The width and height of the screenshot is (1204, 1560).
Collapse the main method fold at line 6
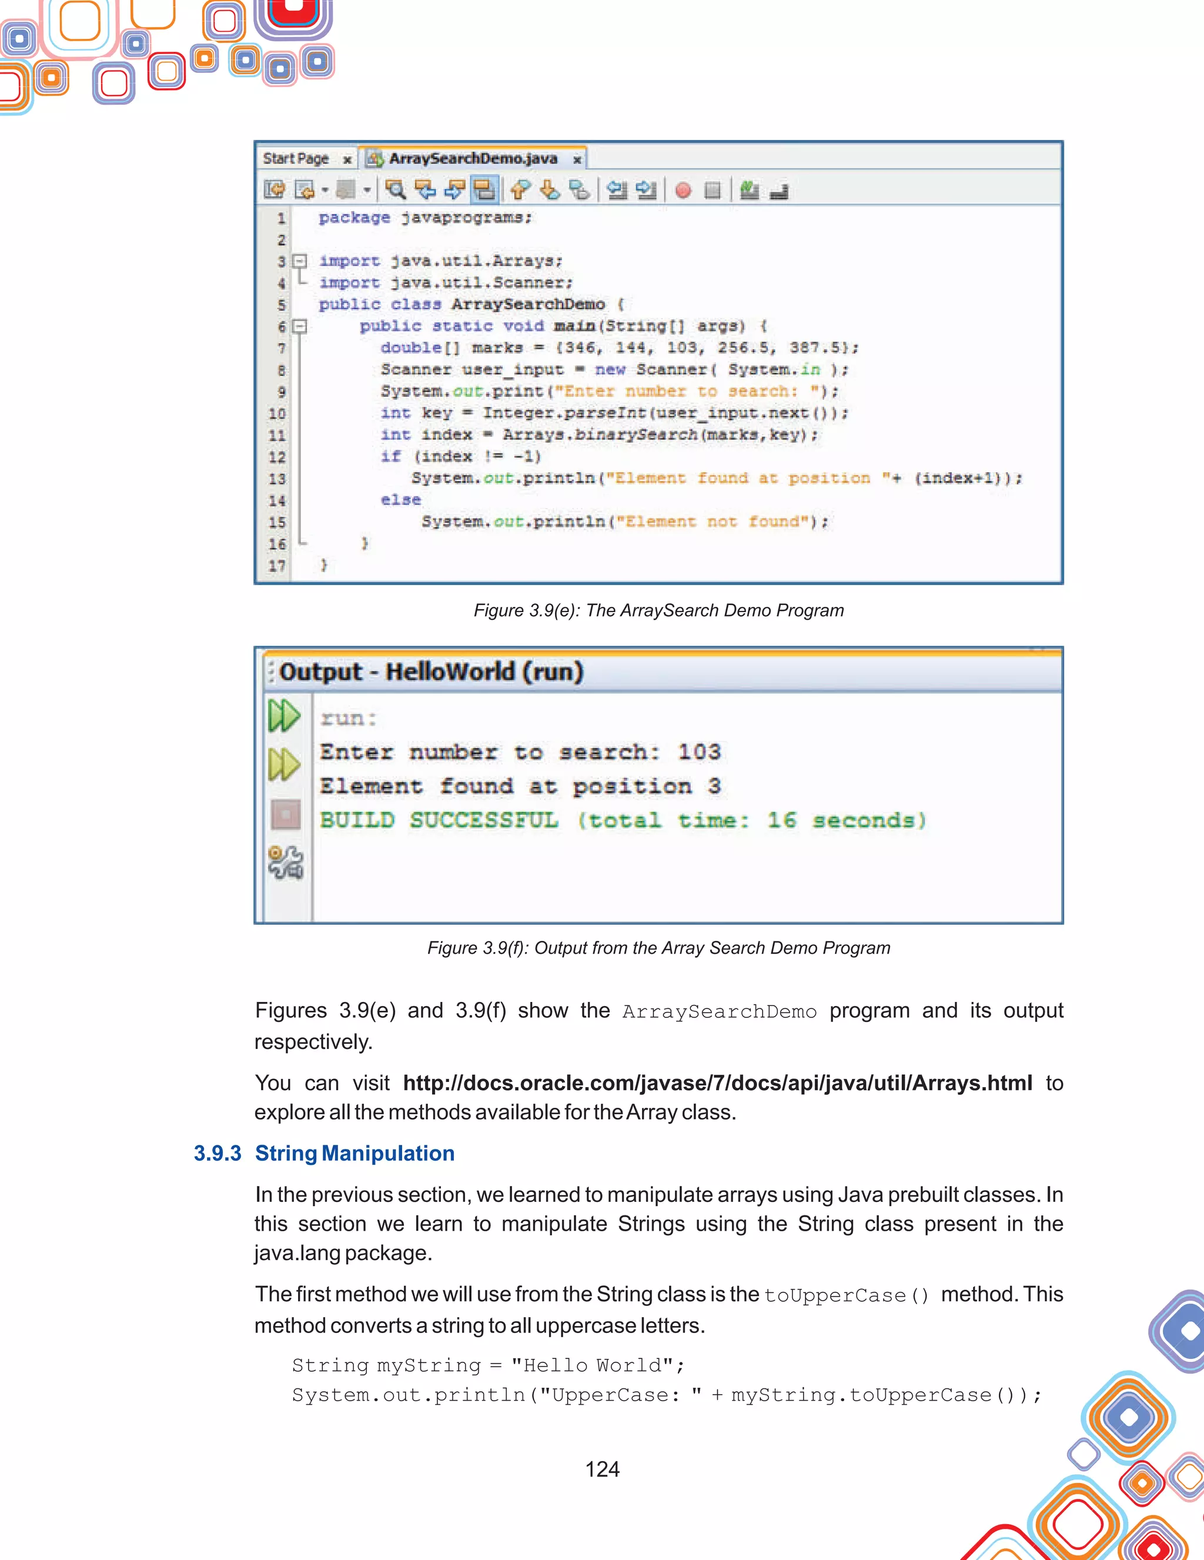300,326
